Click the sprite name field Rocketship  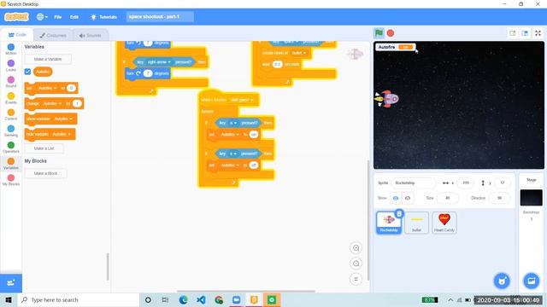pos(414,182)
